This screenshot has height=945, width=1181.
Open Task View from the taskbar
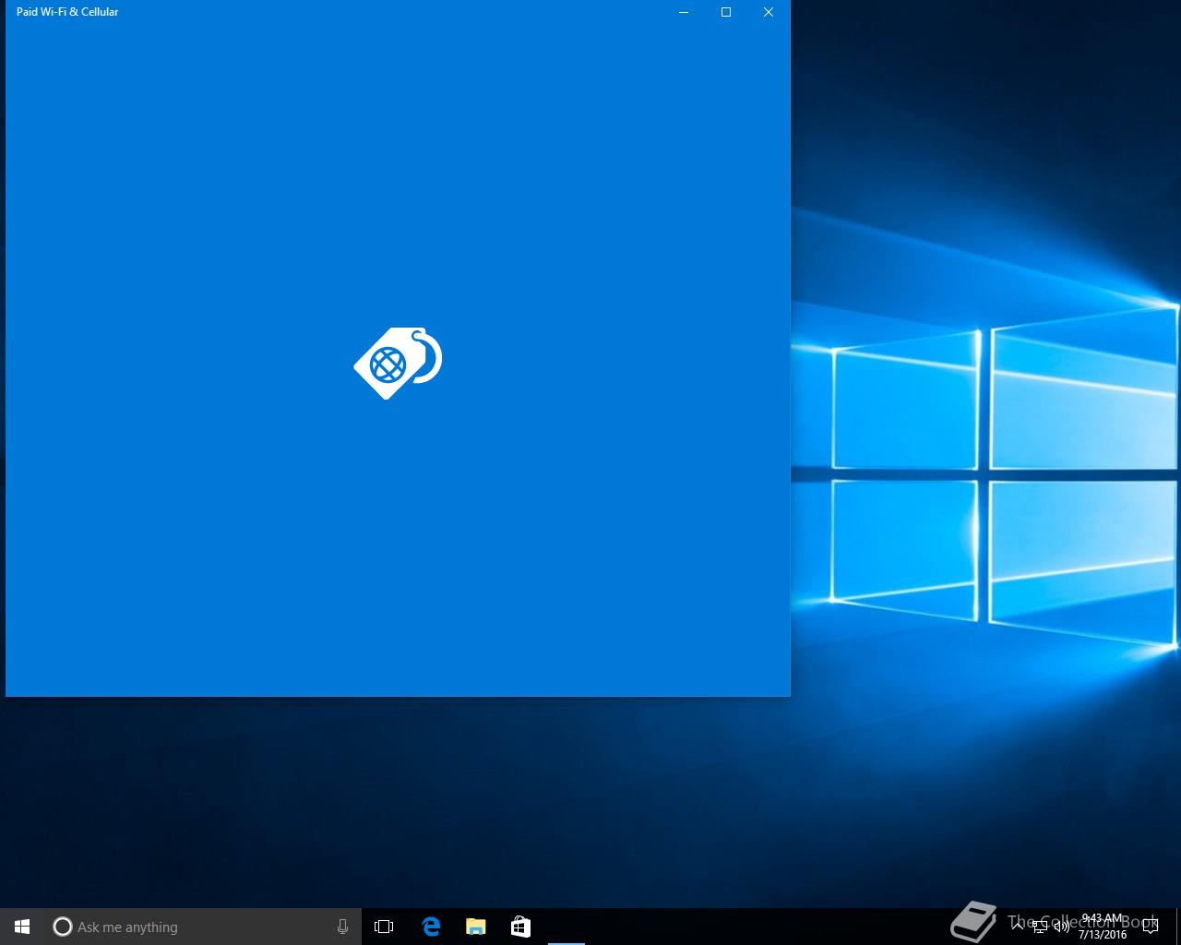384,927
